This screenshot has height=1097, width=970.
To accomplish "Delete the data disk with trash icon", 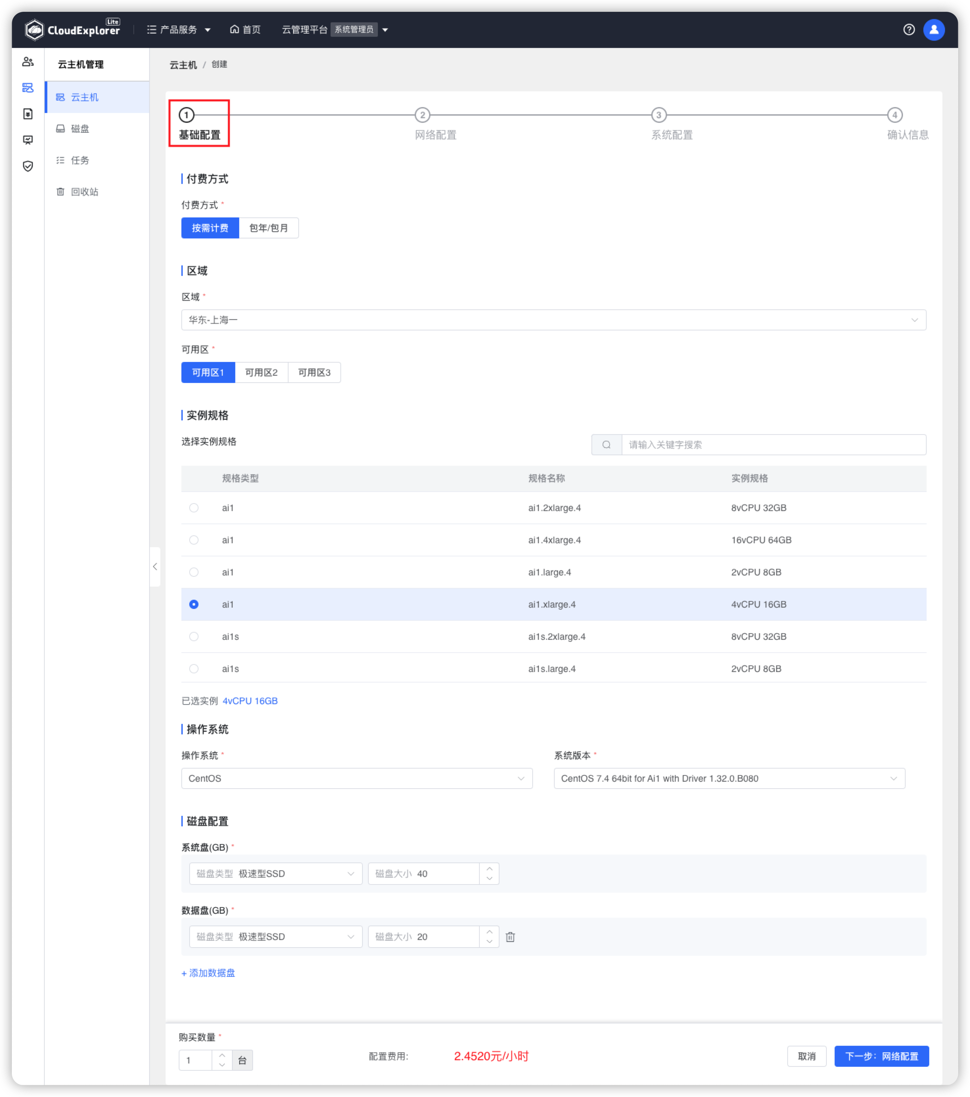I will 510,937.
